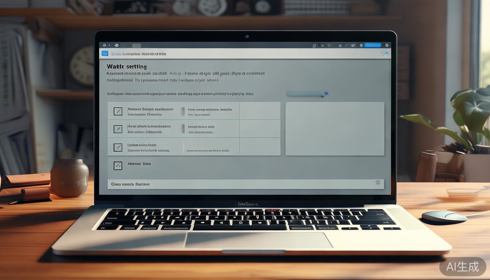Click the blue button in top menu bar
Viewport: 490px width, 280px height.
click(373, 45)
